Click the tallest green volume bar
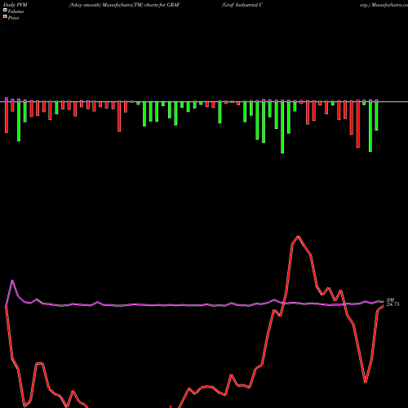The image size is (408, 408). (282, 127)
